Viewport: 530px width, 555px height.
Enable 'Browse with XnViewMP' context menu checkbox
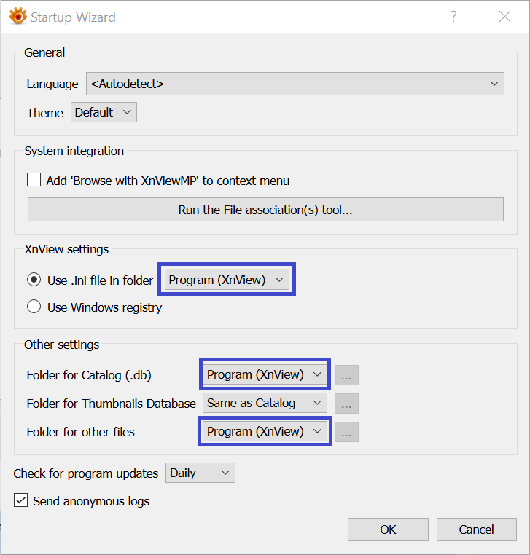[x=34, y=181]
